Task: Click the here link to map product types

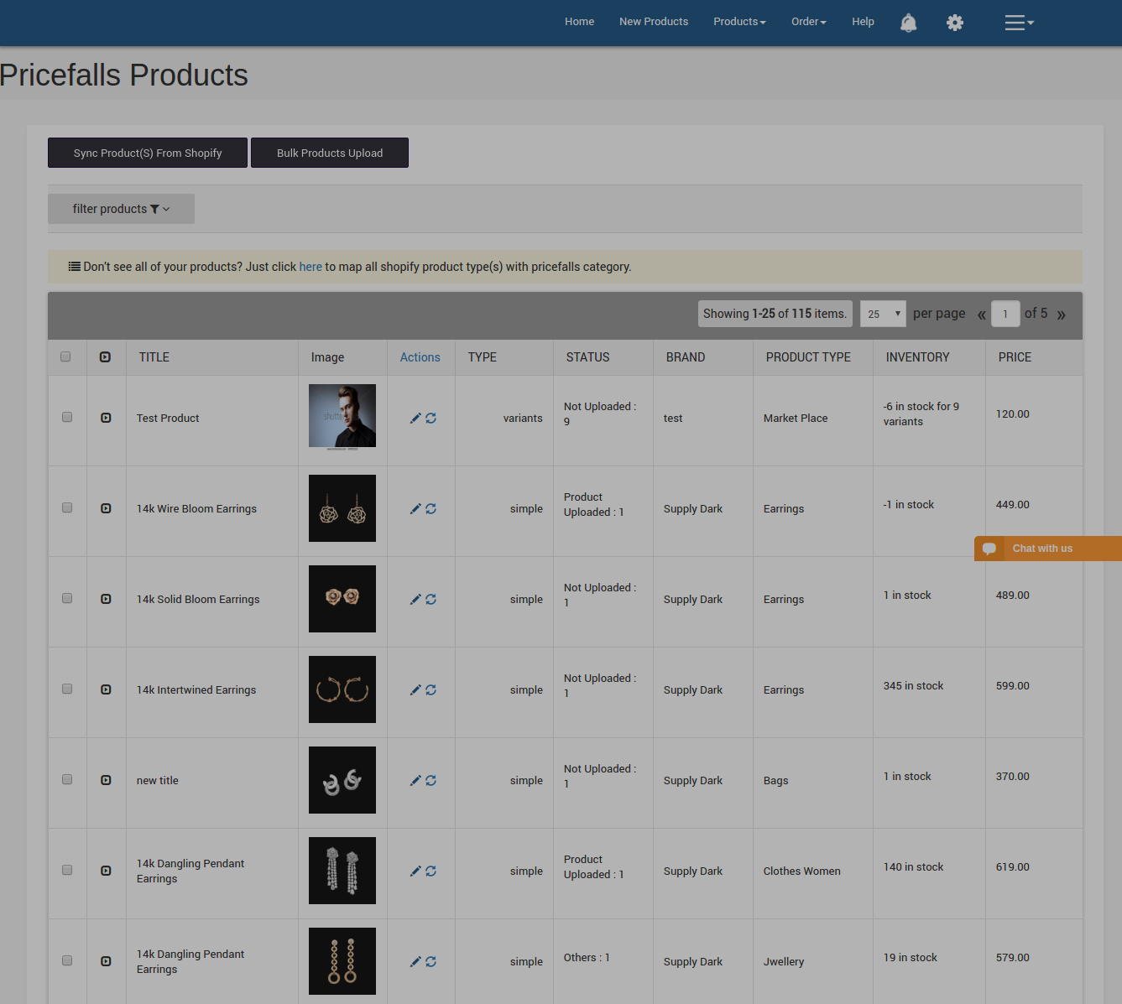Action: pos(311,266)
